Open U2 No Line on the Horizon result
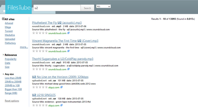The width and height of the screenshot is (198, 110). point(60,77)
